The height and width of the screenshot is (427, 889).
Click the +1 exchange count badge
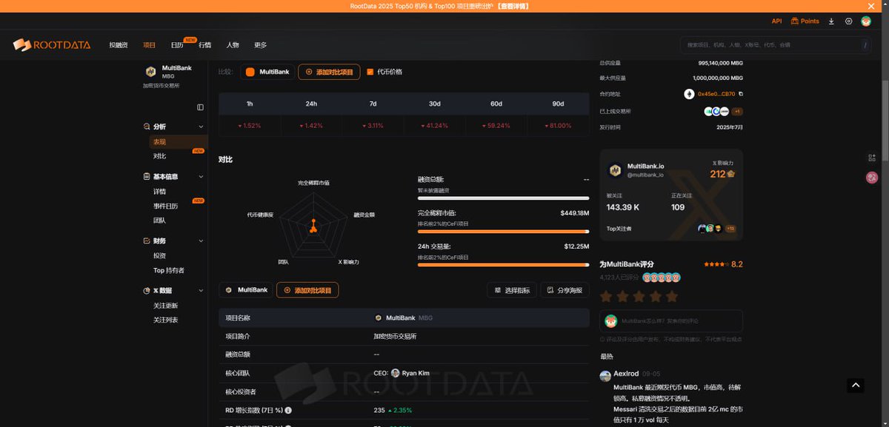[737, 111]
